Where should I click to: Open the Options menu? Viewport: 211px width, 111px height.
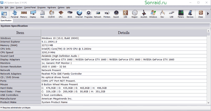[x=61, y=8]
